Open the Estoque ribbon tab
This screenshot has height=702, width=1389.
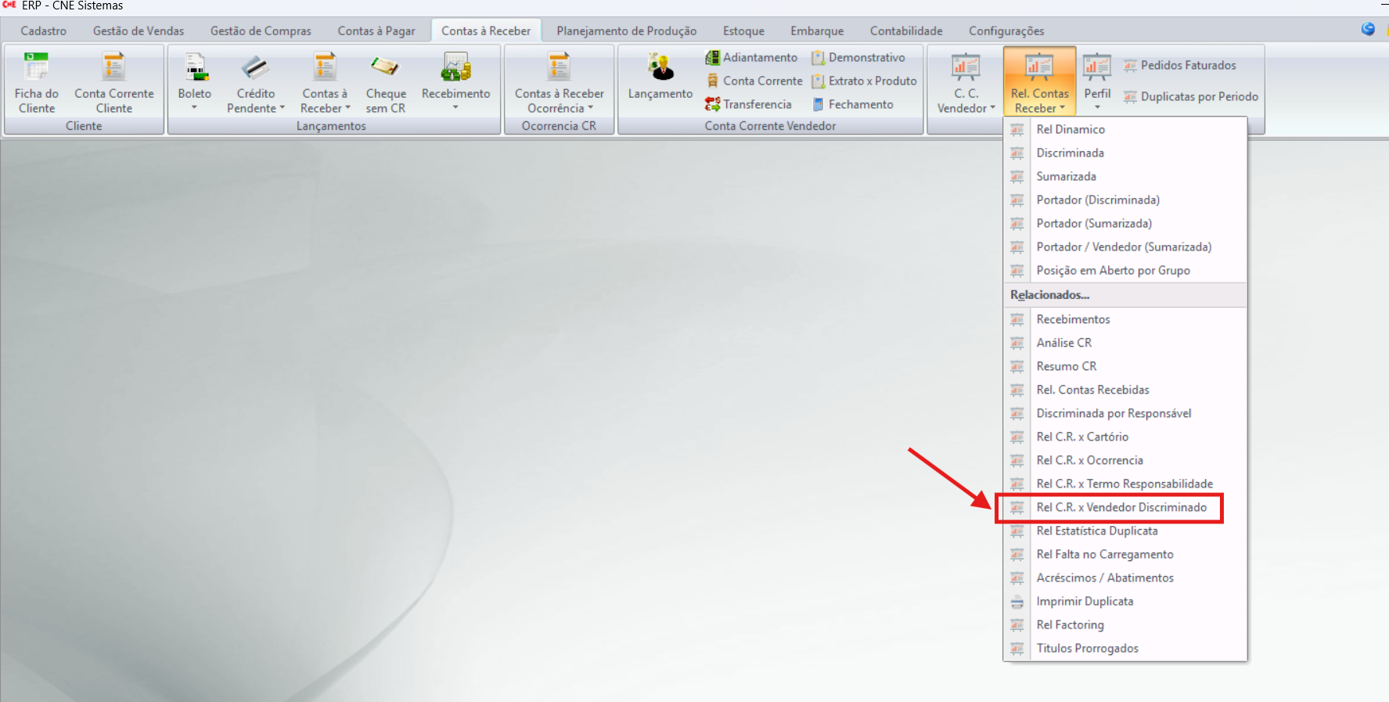[x=743, y=31]
